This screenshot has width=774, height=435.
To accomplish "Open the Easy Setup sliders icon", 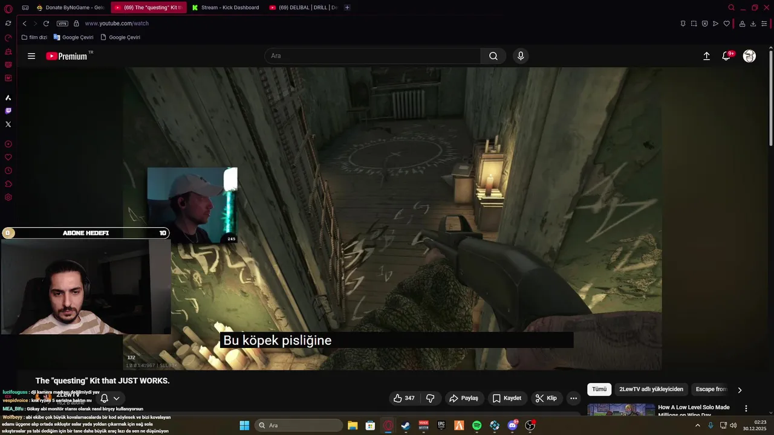I will [764, 24].
